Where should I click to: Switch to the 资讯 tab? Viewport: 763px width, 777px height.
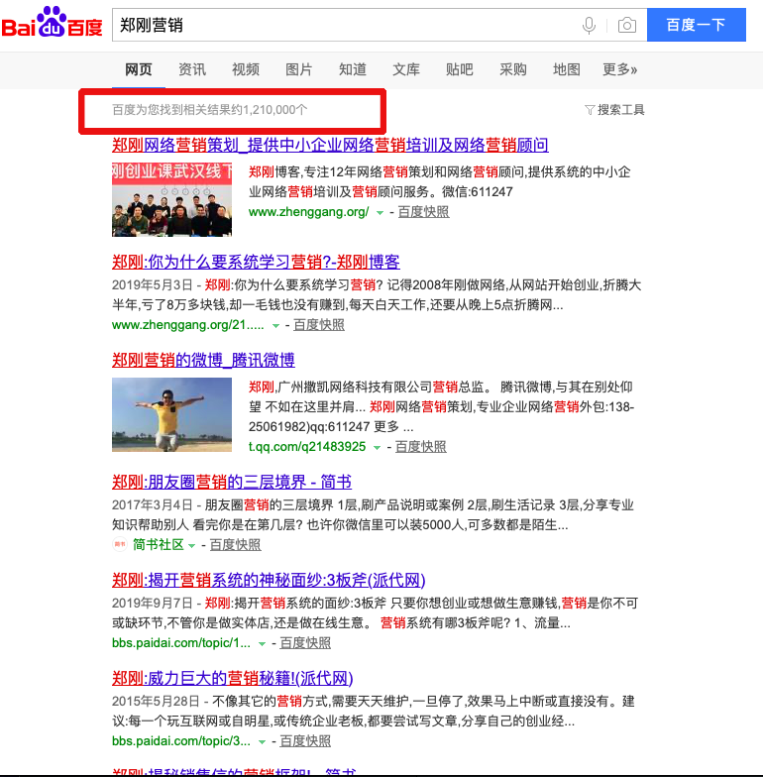coord(192,69)
